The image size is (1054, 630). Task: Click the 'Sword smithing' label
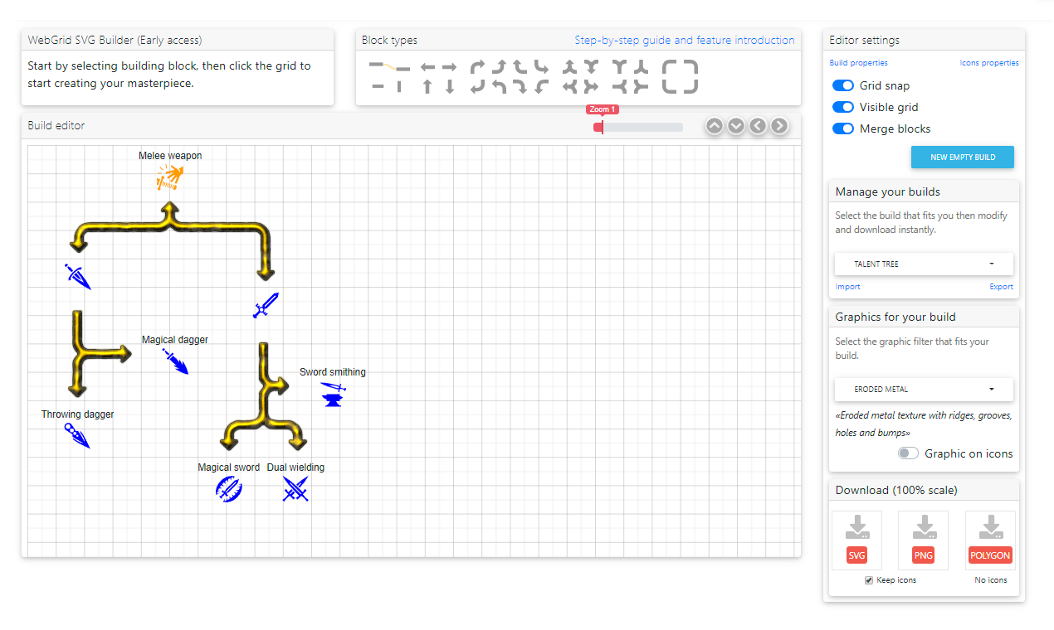click(333, 372)
